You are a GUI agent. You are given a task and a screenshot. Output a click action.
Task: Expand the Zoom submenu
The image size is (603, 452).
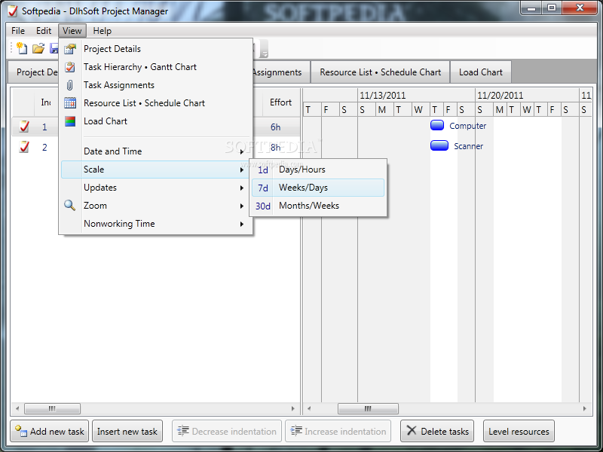coord(156,205)
